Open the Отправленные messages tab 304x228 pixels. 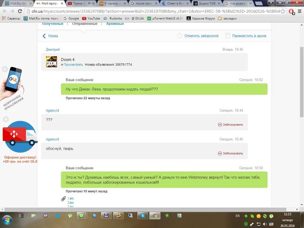point(85,24)
